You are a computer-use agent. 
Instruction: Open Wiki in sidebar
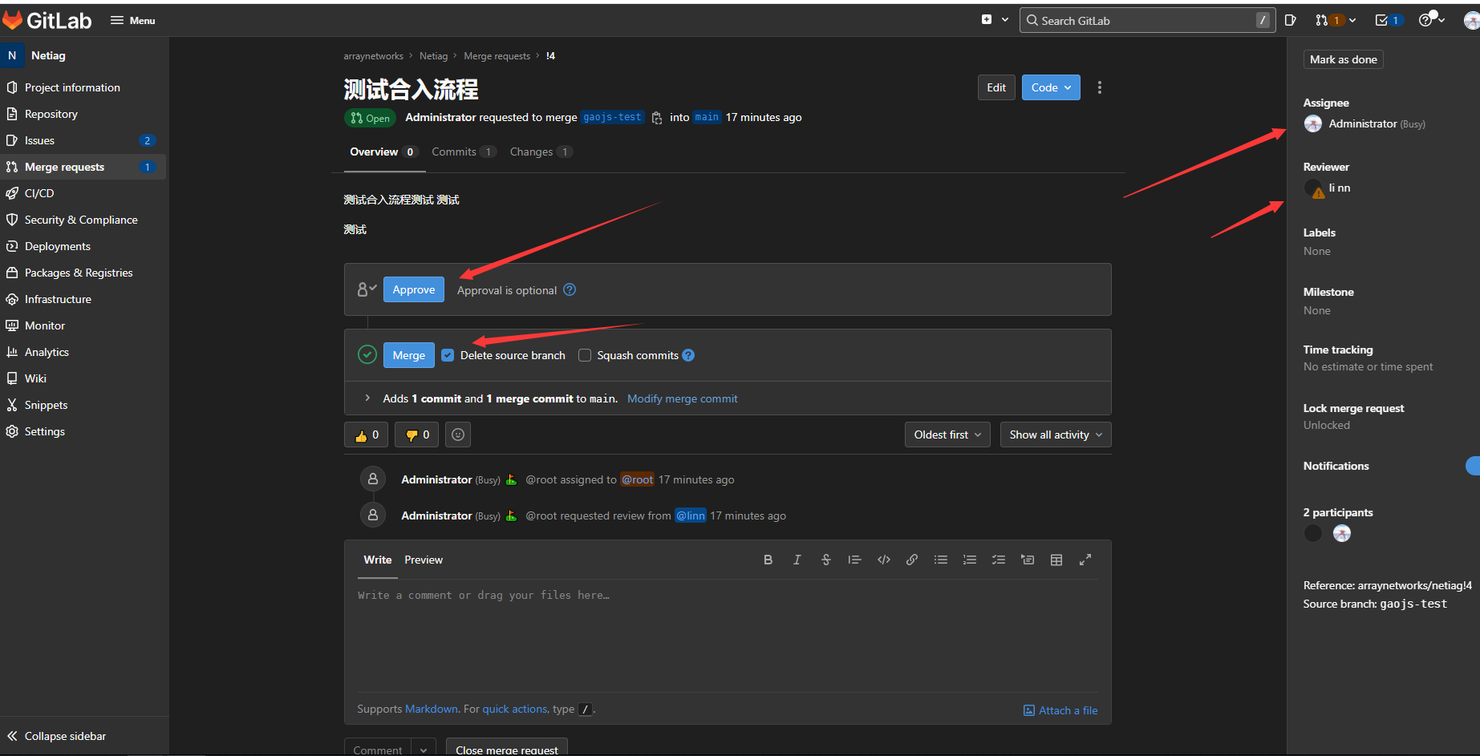tap(35, 378)
